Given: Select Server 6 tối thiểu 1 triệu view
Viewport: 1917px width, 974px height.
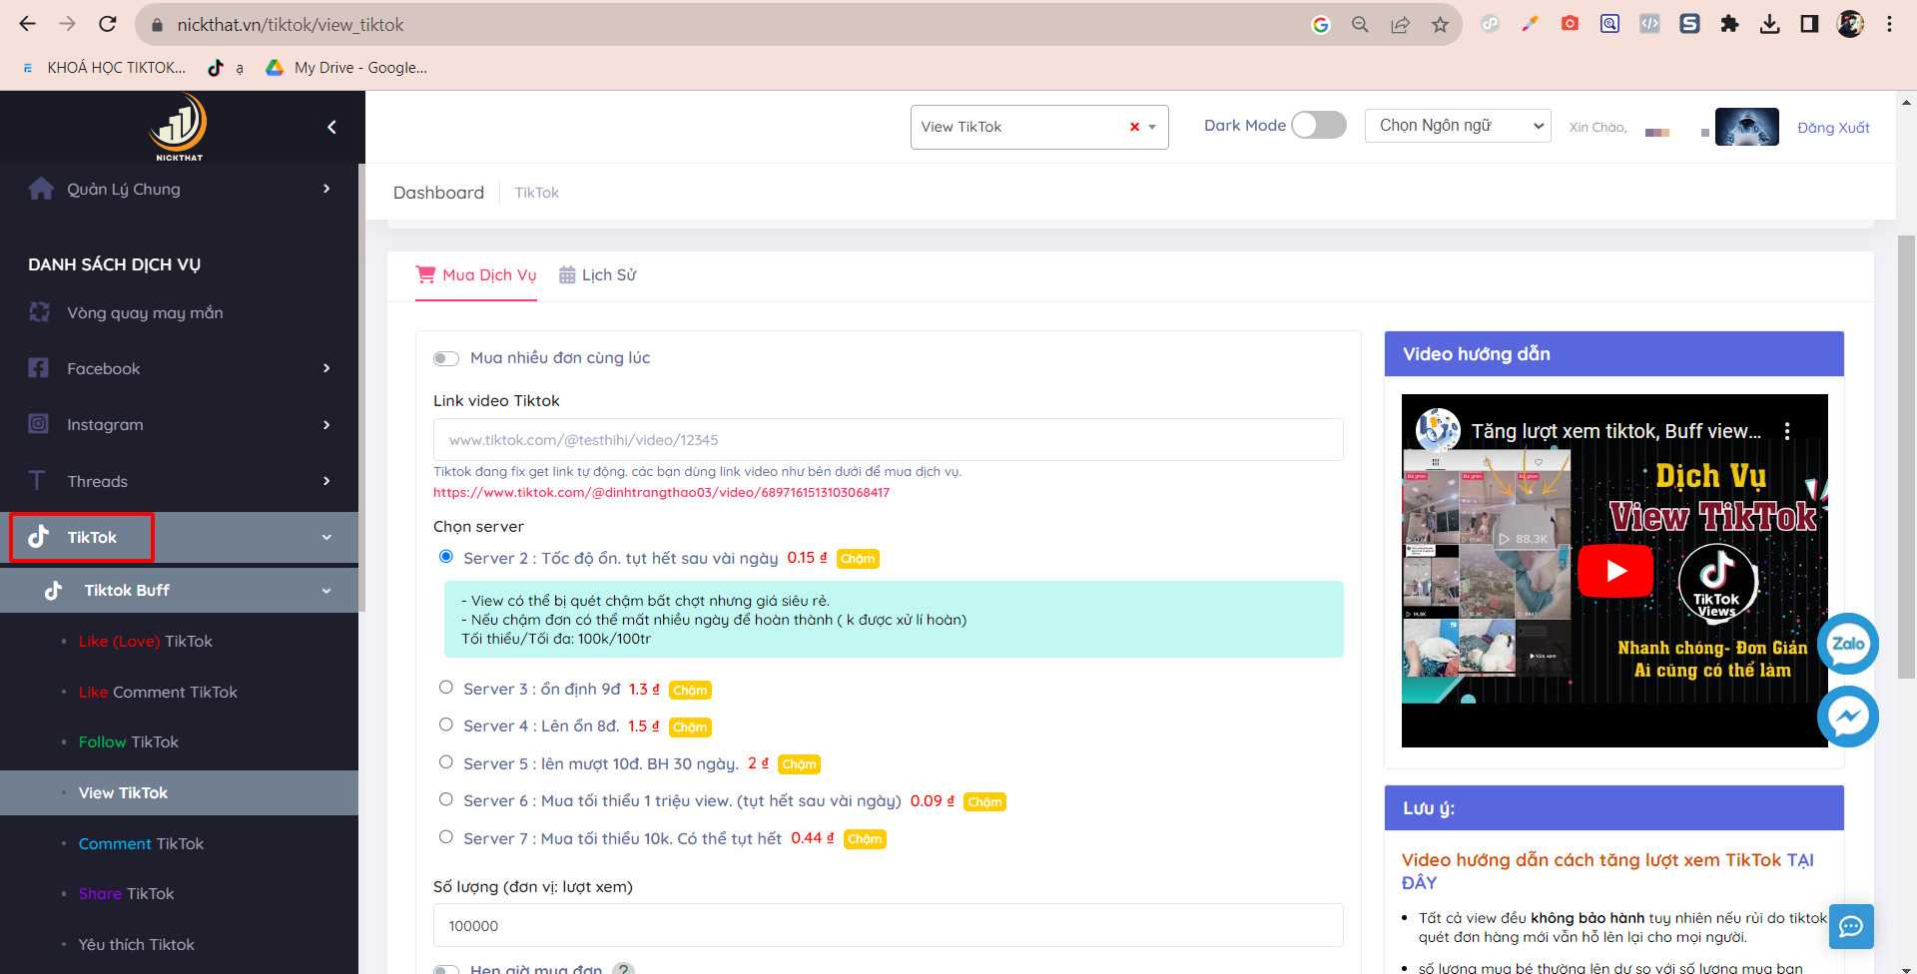Looking at the screenshot, I should (x=446, y=799).
